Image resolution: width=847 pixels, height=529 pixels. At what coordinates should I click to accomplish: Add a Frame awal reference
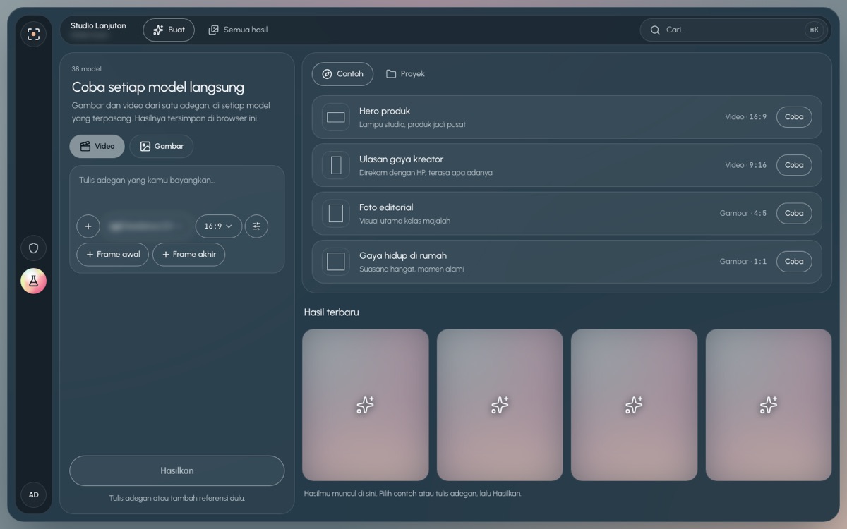tap(112, 255)
